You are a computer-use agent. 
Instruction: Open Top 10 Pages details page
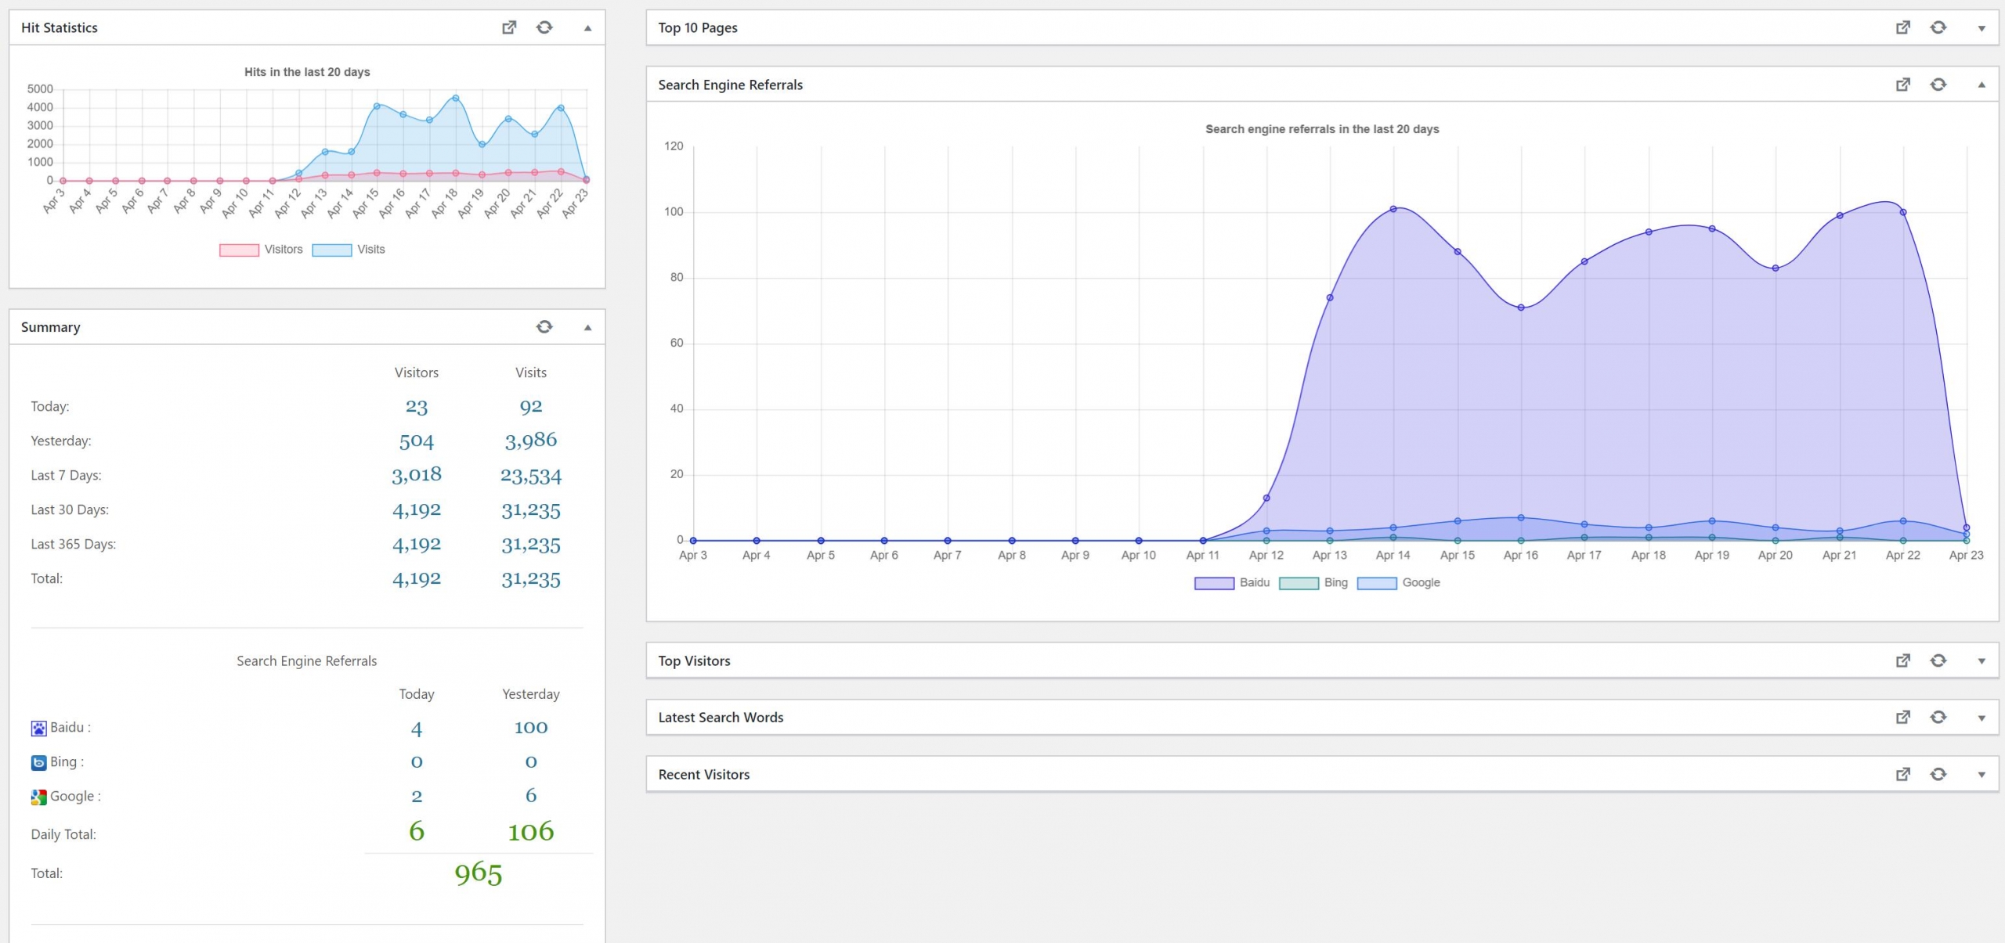[1902, 27]
